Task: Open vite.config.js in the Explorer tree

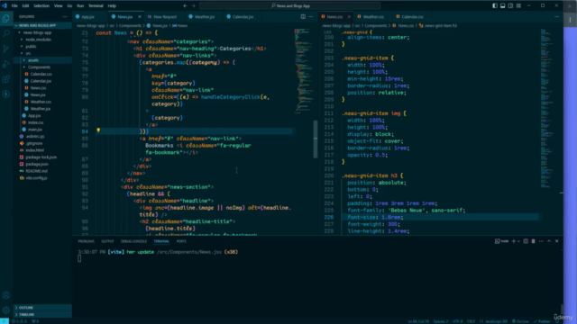Action: pyautogui.click(x=36, y=178)
